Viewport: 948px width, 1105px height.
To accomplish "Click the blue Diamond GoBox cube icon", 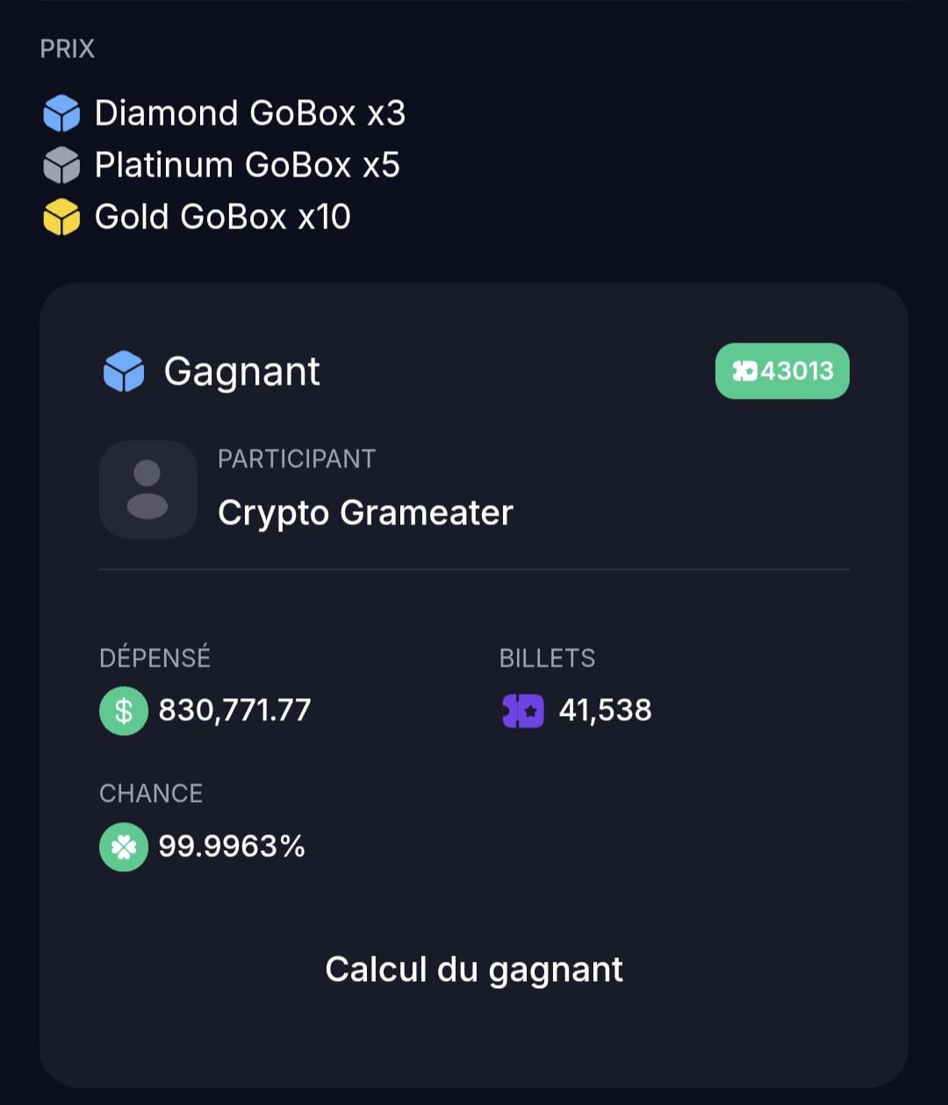I will tap(61, 113).
